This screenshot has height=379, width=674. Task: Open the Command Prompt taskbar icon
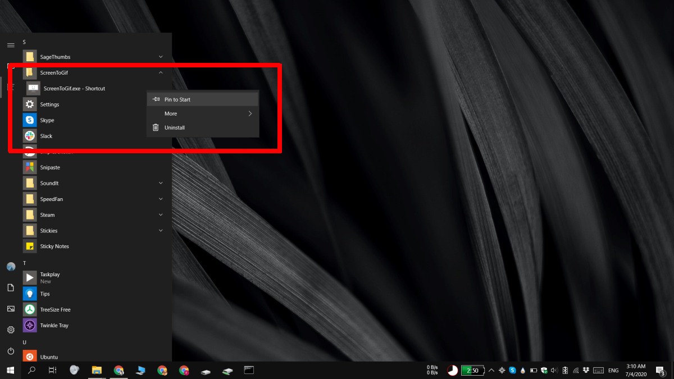pos(249,370)
